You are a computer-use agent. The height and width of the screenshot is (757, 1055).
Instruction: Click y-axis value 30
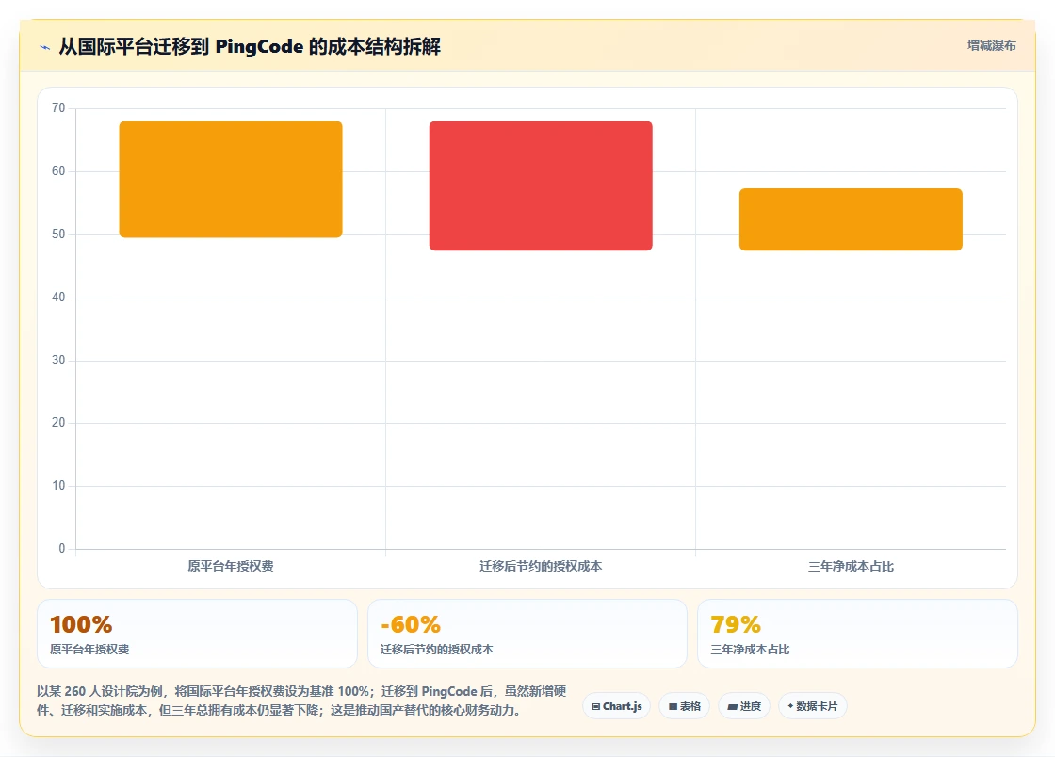(58, 360)
